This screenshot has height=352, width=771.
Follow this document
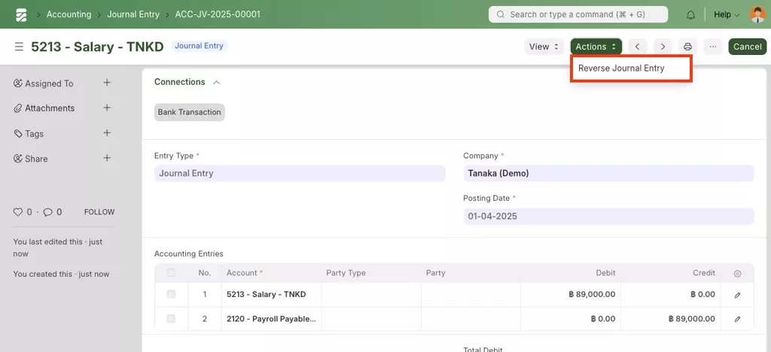tap(99, 212)
